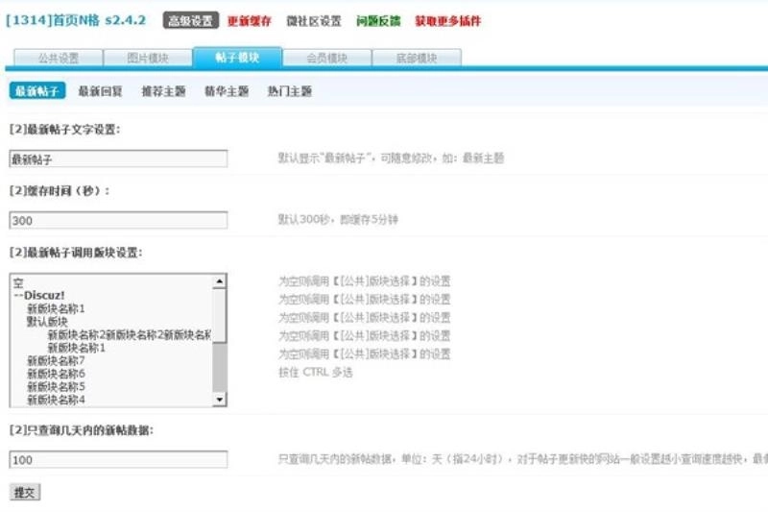
Task: Select the 最新帖子 sub-tab
Action: pos(37,90)
